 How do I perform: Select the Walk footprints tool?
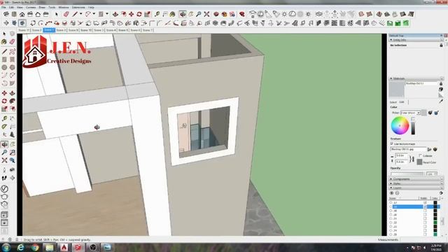4,178
